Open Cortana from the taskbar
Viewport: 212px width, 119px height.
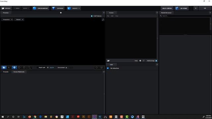coord(13,117)
